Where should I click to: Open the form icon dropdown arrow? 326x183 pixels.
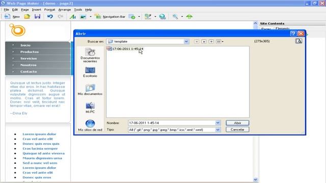click(x=155, y=17)
